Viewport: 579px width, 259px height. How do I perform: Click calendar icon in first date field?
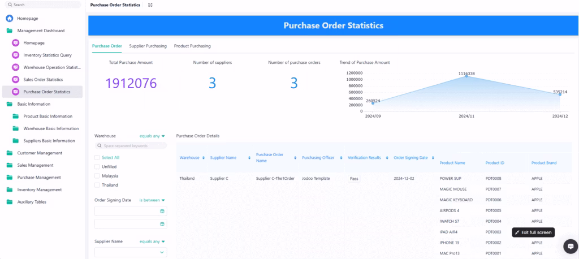click(x=162, y=211)
